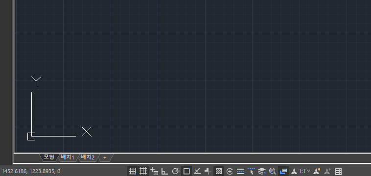Viewport: 371px width, 176px height.
Task: Click table-like icon at status bar end
Action: click(x=338, y=171)
